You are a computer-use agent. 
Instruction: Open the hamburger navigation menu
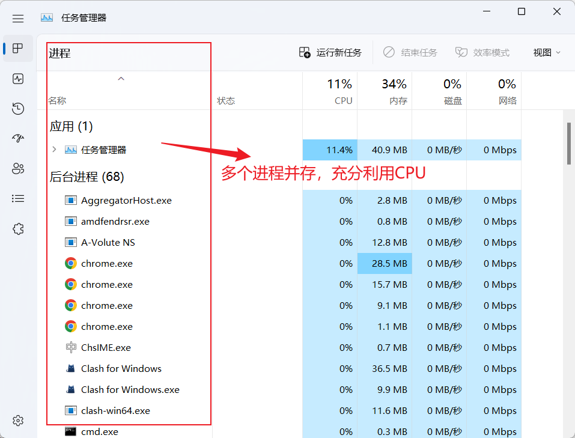[18, 19]
